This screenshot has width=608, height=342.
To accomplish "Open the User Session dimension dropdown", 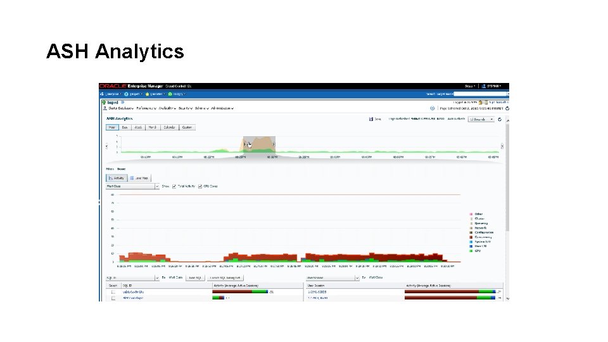I will coord(332,277).
